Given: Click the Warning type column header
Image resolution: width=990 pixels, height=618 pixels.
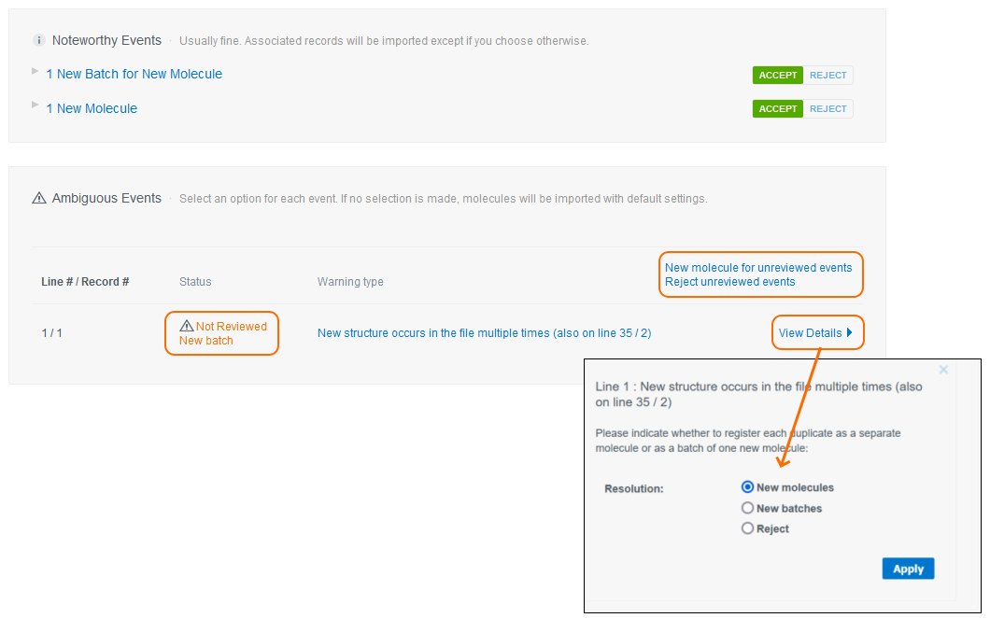Looking at the screenshot, I should pyautogui.click(x=350, y=282).
